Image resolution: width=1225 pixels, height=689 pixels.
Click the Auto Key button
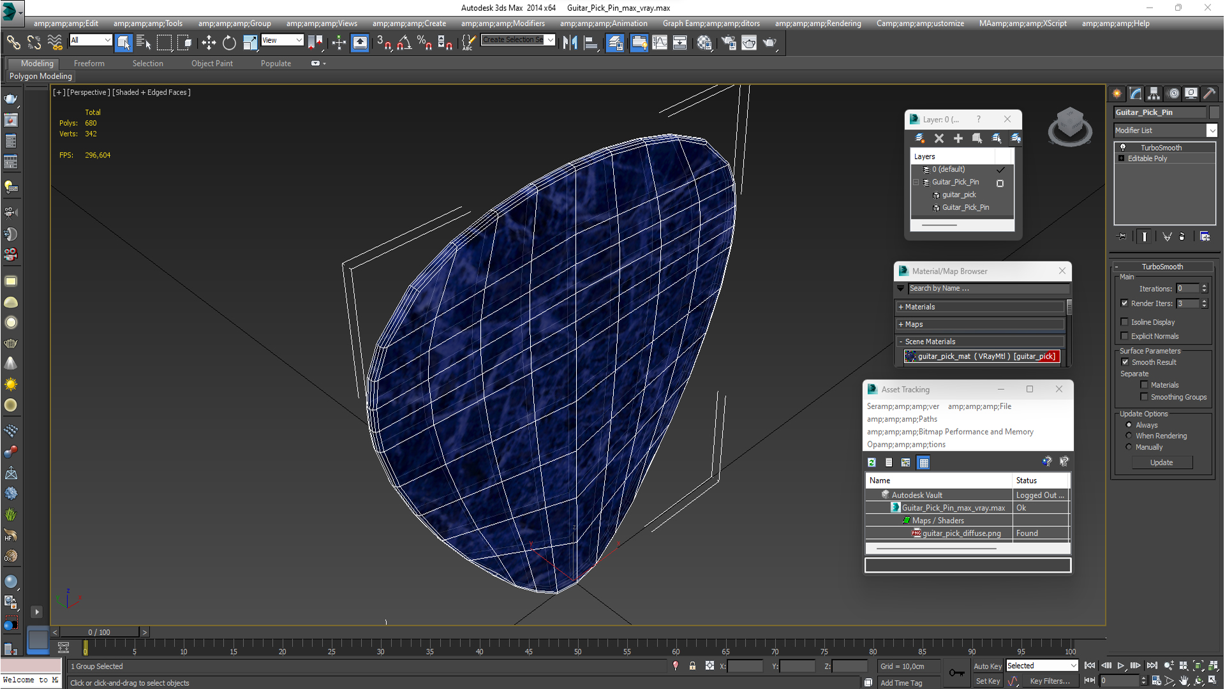point(987,666)
